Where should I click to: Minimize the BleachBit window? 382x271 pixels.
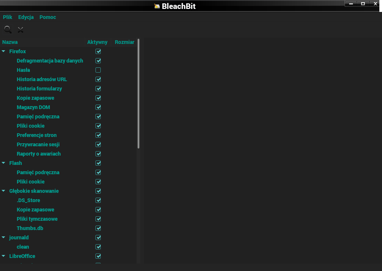351,4
